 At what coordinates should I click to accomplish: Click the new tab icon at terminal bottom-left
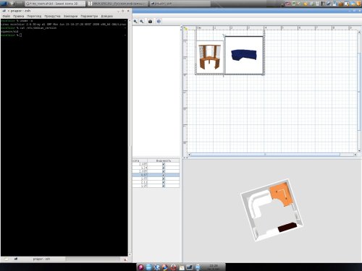pos(7,259)
